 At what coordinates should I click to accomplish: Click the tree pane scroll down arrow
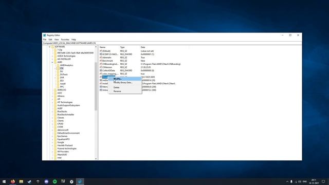[96, 159]
